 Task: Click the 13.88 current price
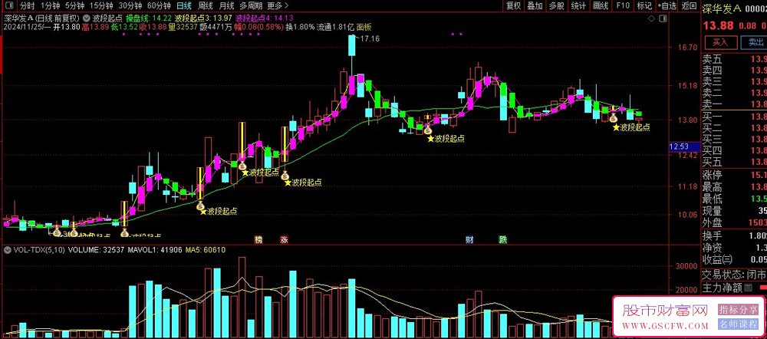[718, 26]
